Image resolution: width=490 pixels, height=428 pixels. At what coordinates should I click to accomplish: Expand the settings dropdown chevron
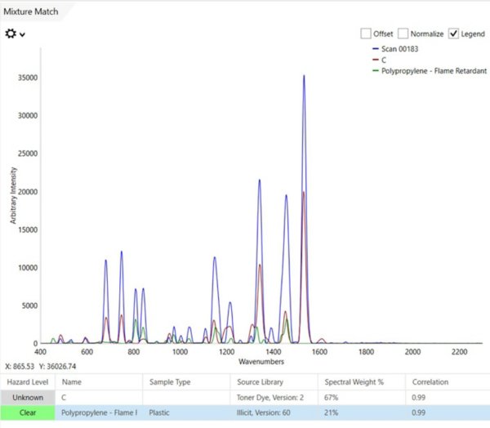(22, 34)
